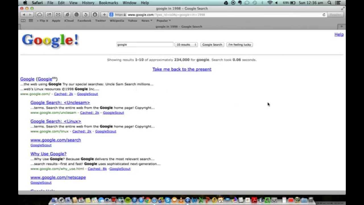Open the Edit menu

coord(61,3)
